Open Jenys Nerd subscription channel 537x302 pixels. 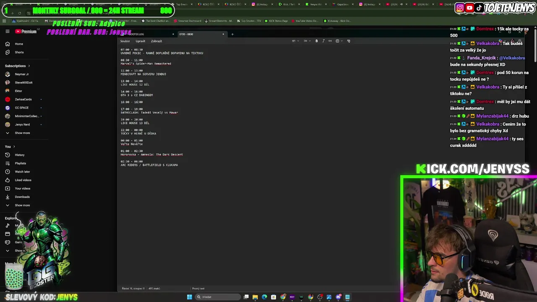point(22,125)
